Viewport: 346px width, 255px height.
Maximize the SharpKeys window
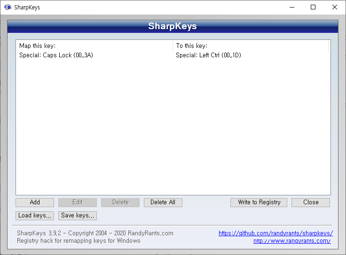(313, 7)
